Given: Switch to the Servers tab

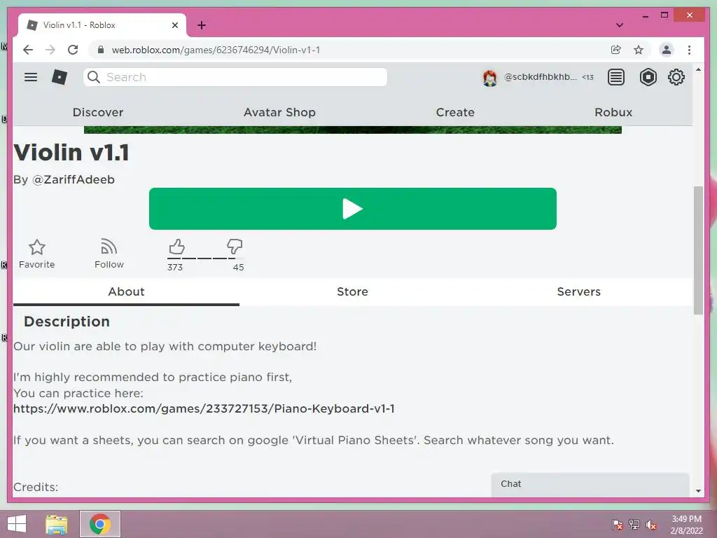Looking at the screenshot, I should (x=578, y=291).
